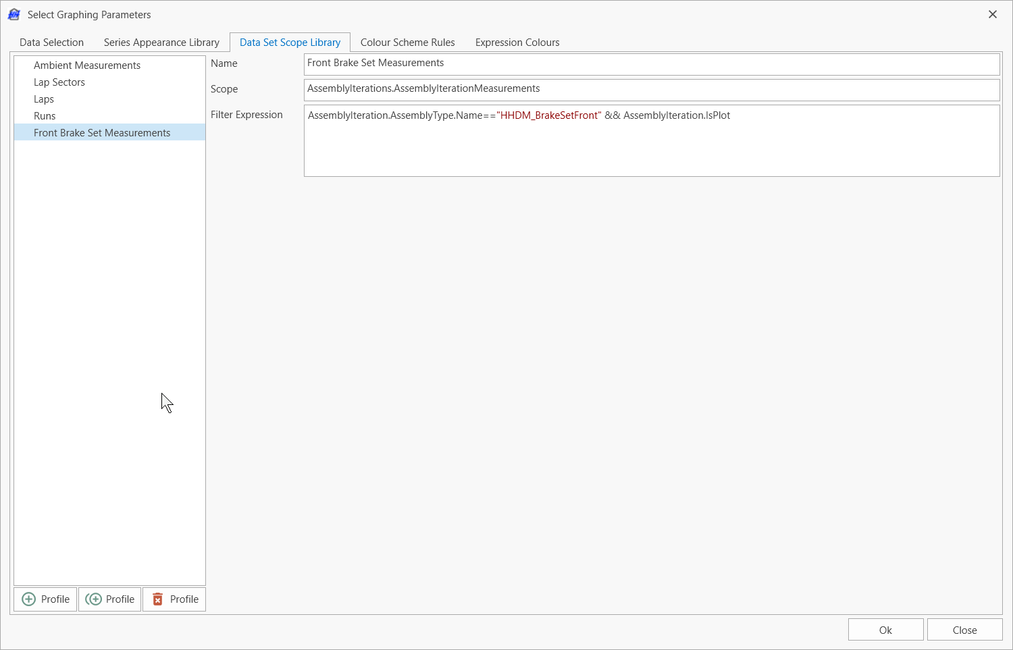Viewport: 1013px width, 650px height.
Task: Go to the Colour Scheme Rules tab
Action: click(407, 43)
